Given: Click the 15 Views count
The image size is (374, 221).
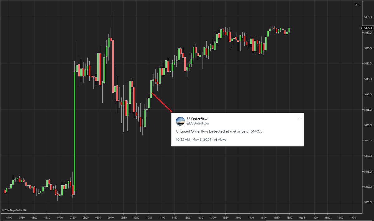Looking at the screenshot, I should point(220,140).
